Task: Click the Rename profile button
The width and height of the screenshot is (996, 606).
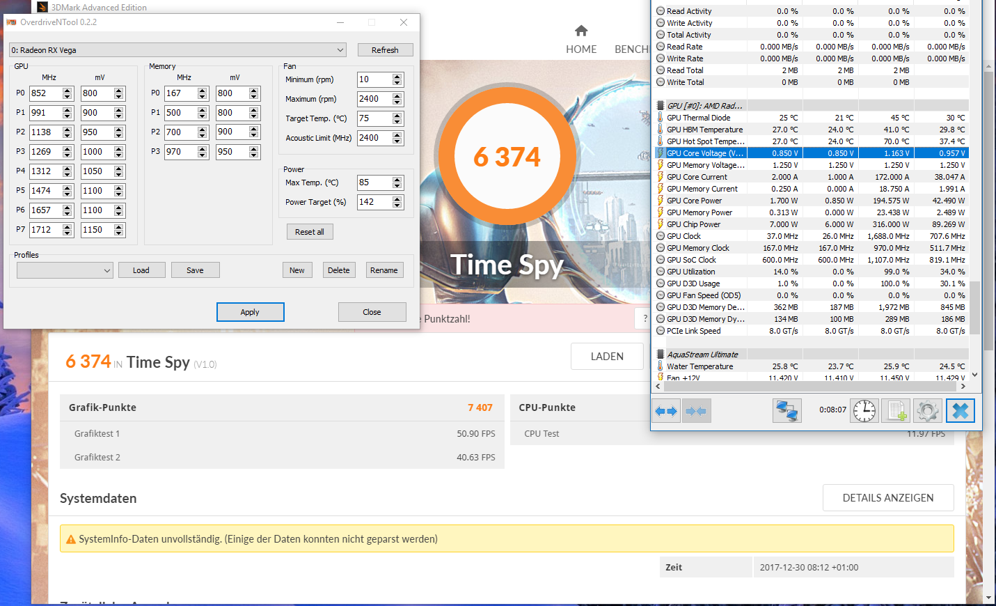Action: [384, 270]
